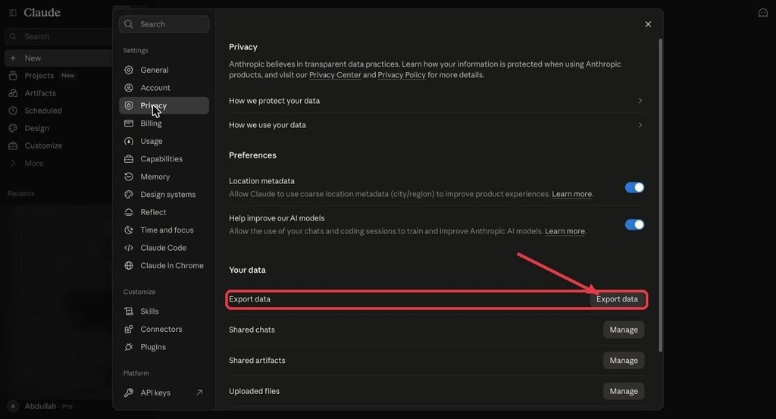Go to Billing settings

164,124
